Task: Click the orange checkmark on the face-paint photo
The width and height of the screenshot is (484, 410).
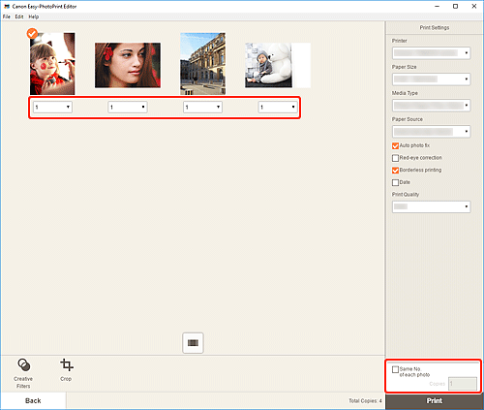Action: [32, 33]
